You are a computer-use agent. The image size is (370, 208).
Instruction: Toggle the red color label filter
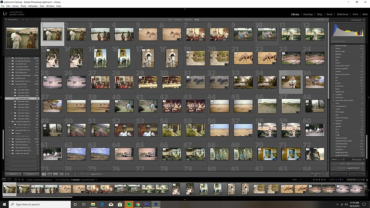click(x=330, y=180)
